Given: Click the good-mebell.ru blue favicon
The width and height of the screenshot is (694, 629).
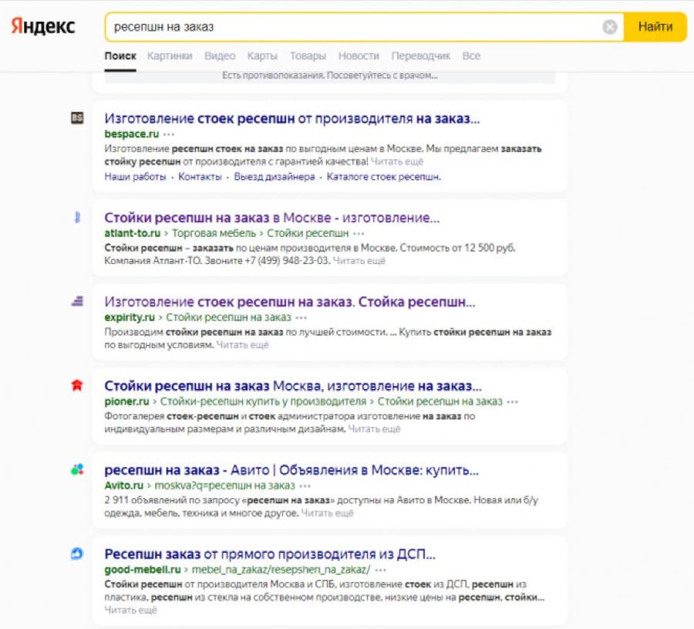Looking at the screenshot, I should coord(77,553).
